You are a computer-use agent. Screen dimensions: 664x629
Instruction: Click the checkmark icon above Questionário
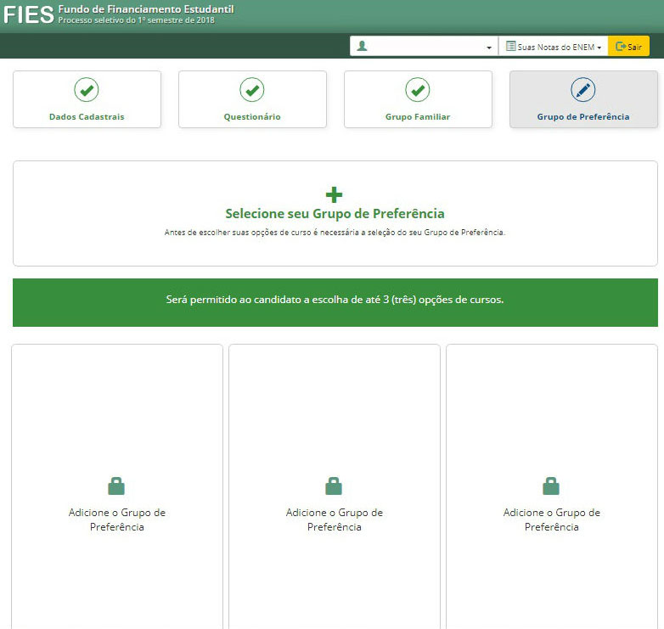[252, 90]
